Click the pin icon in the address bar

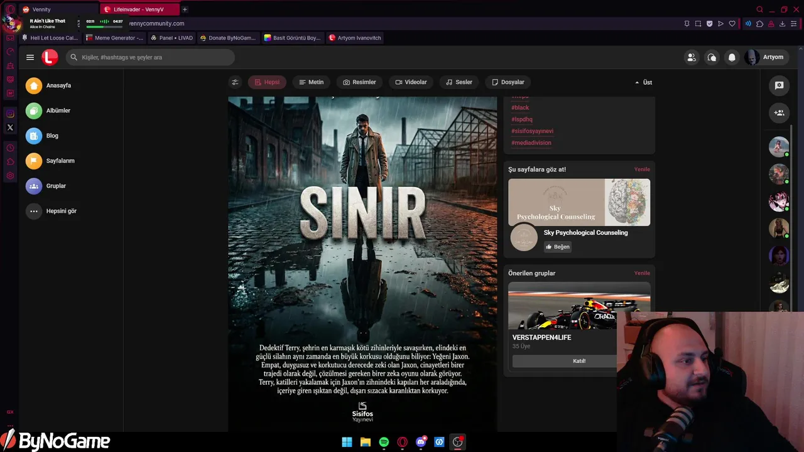tap(687, 24)
